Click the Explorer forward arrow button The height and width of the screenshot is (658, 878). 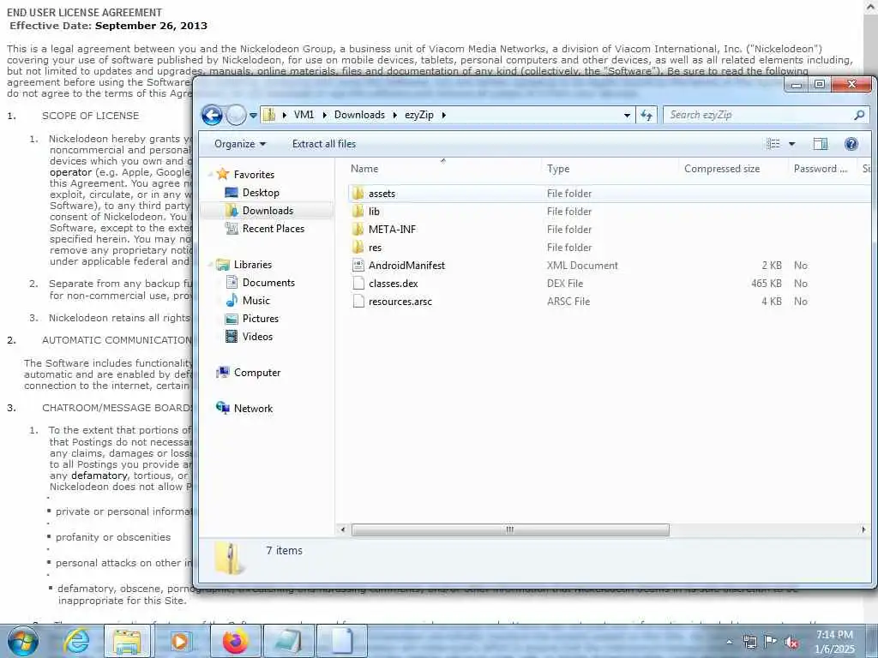pos(236,116)
